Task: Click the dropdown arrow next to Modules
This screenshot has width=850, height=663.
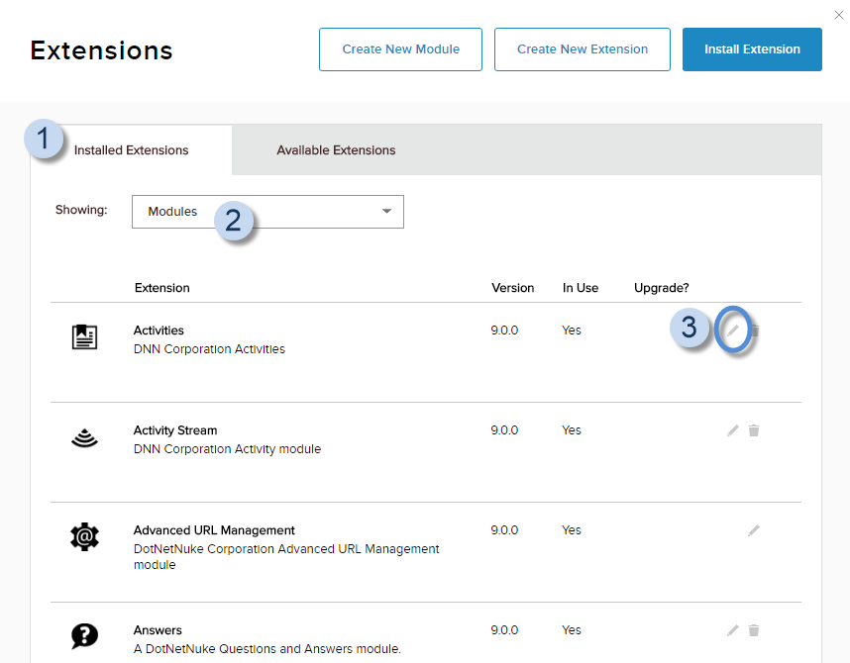Action: tap(387, 212)
